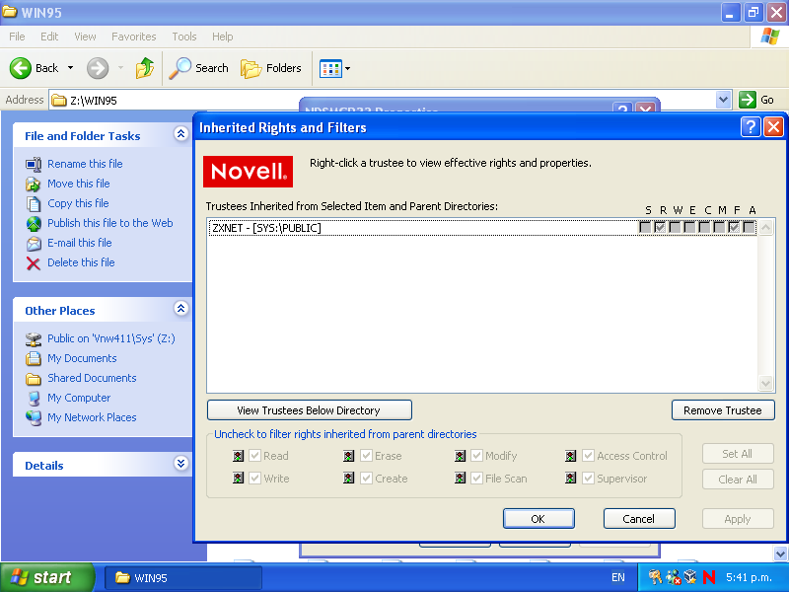
Task: Click the Move this file icon
Action: click(x=34, y=184)
